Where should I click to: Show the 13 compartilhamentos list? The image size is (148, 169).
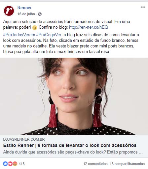pos(127,164)
